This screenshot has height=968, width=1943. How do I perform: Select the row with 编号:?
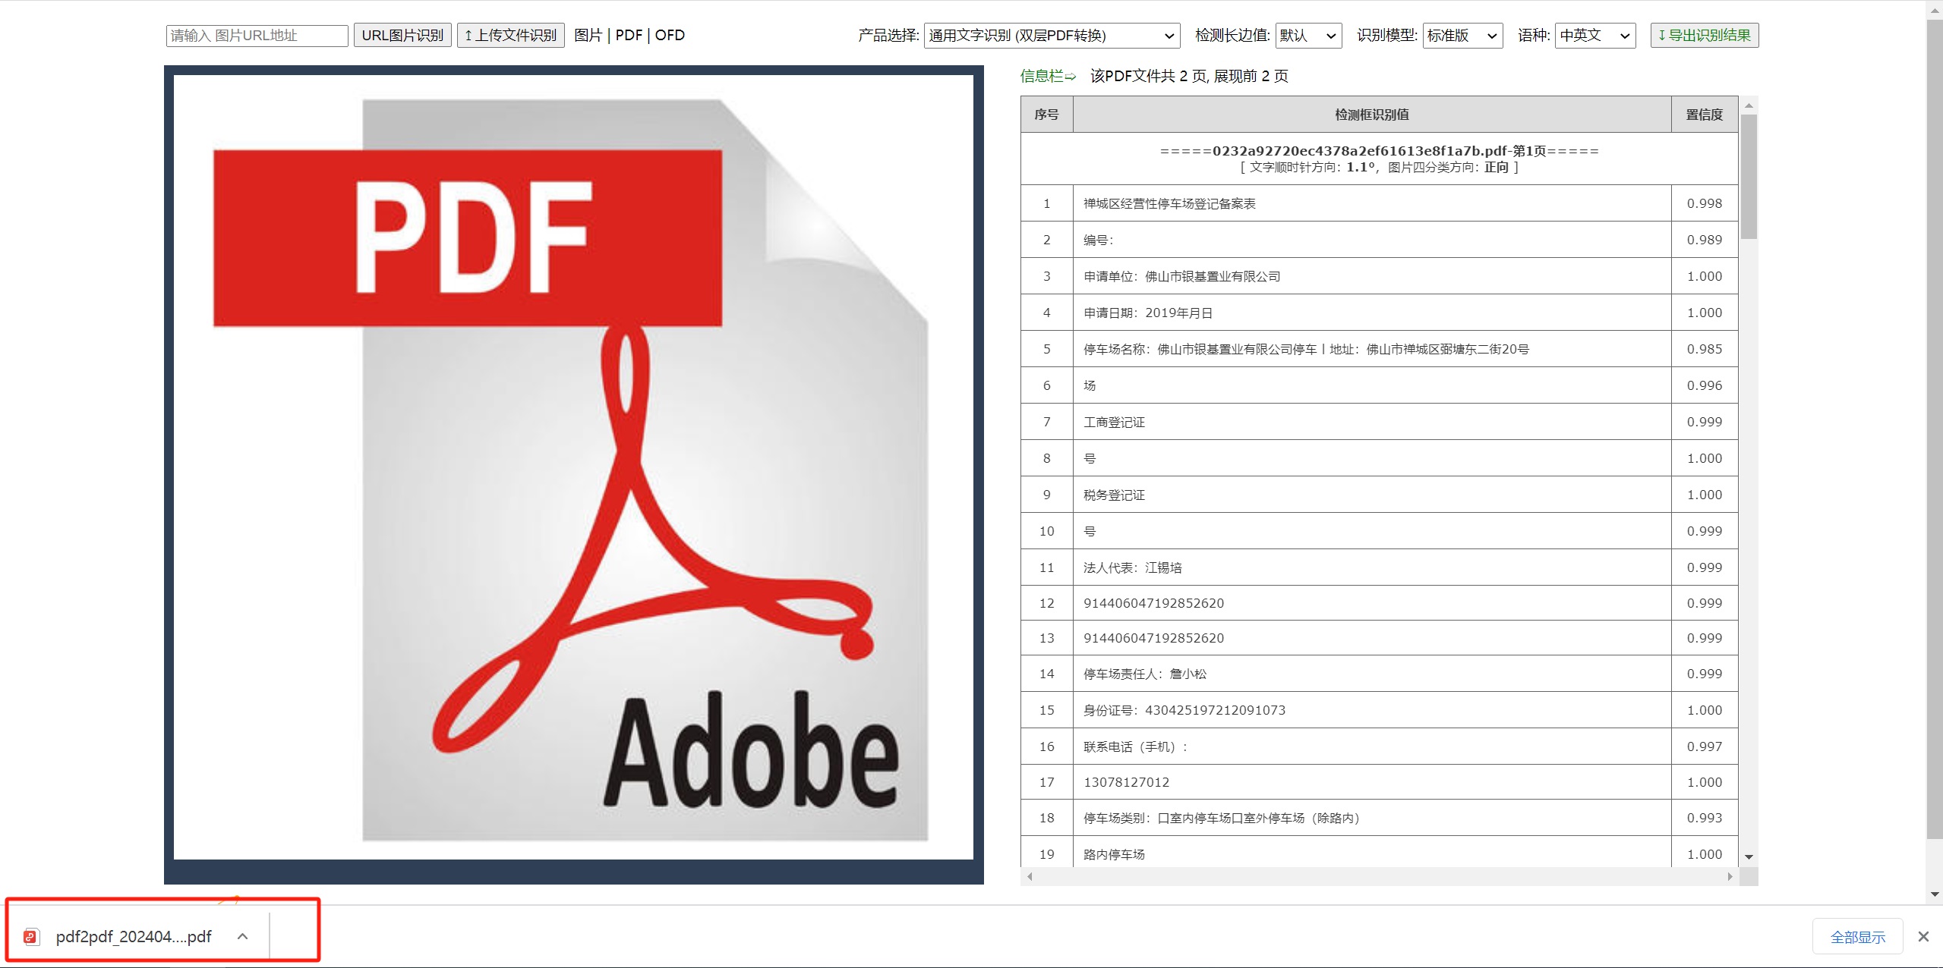1379,240
